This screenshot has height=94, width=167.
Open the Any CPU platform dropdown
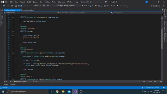(x=49, y=6)
